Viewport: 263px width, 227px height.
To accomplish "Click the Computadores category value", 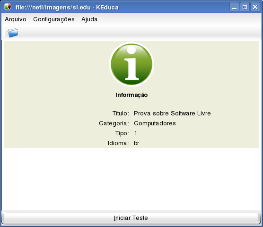I will click(x=155, y=123).
